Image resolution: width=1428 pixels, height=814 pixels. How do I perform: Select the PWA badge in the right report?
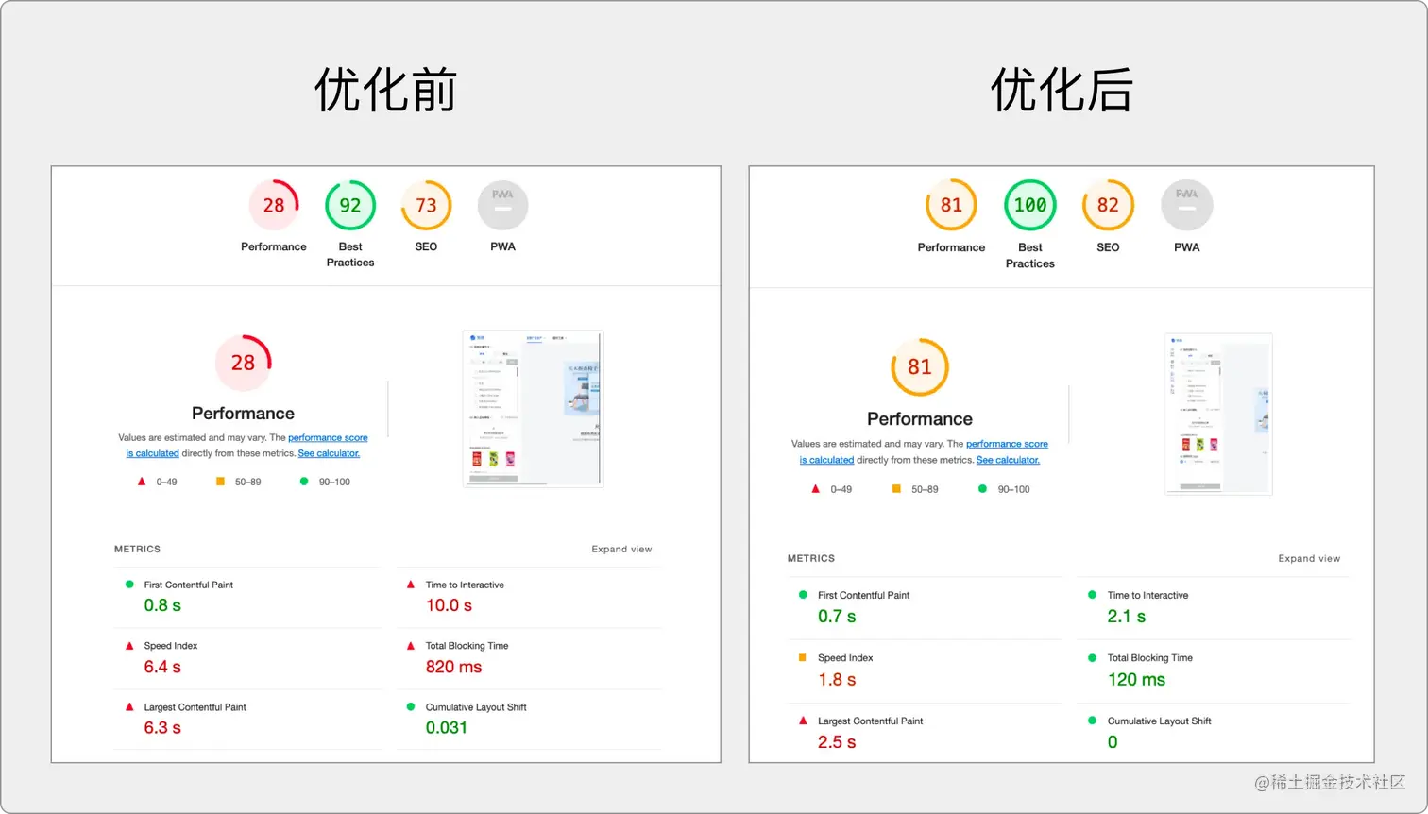1185,204
